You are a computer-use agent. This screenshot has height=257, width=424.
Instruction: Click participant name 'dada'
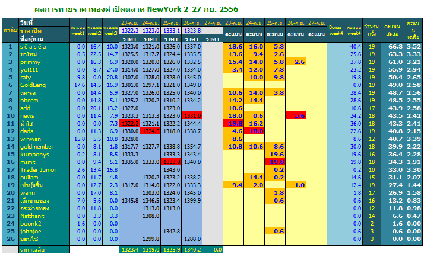click(x=27, y=131)
